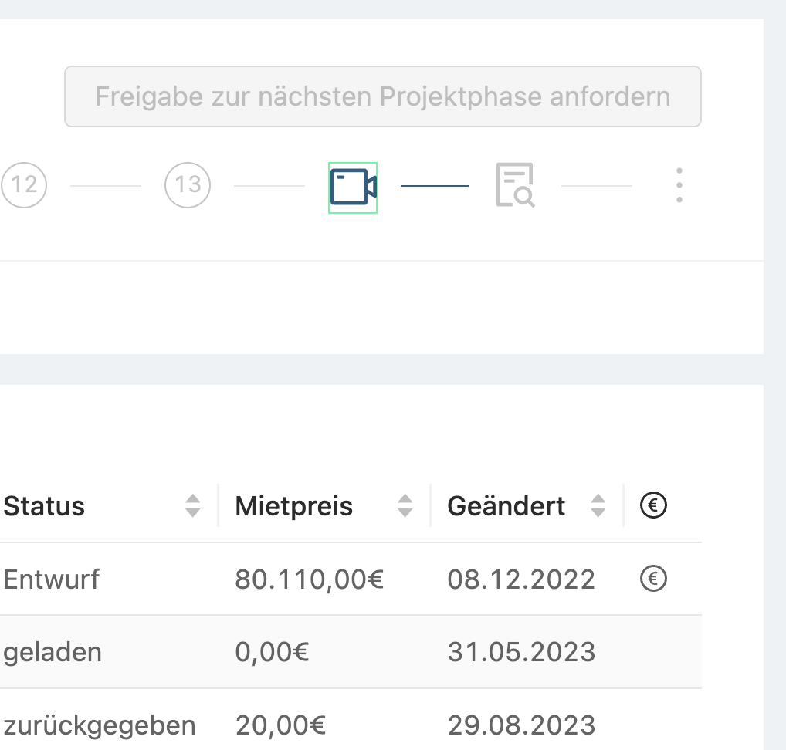Open the zurückgegeben status row
This screenshot has width=786, height=750.
[100, 725]
